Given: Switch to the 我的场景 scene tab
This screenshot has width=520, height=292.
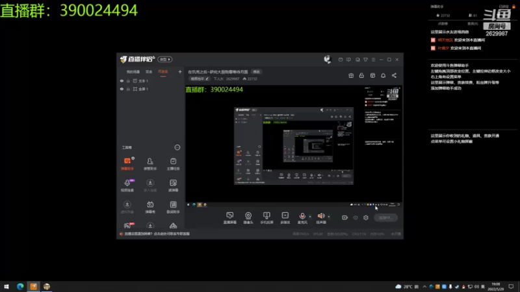Looking at the screenshot, I should (133, 72).
